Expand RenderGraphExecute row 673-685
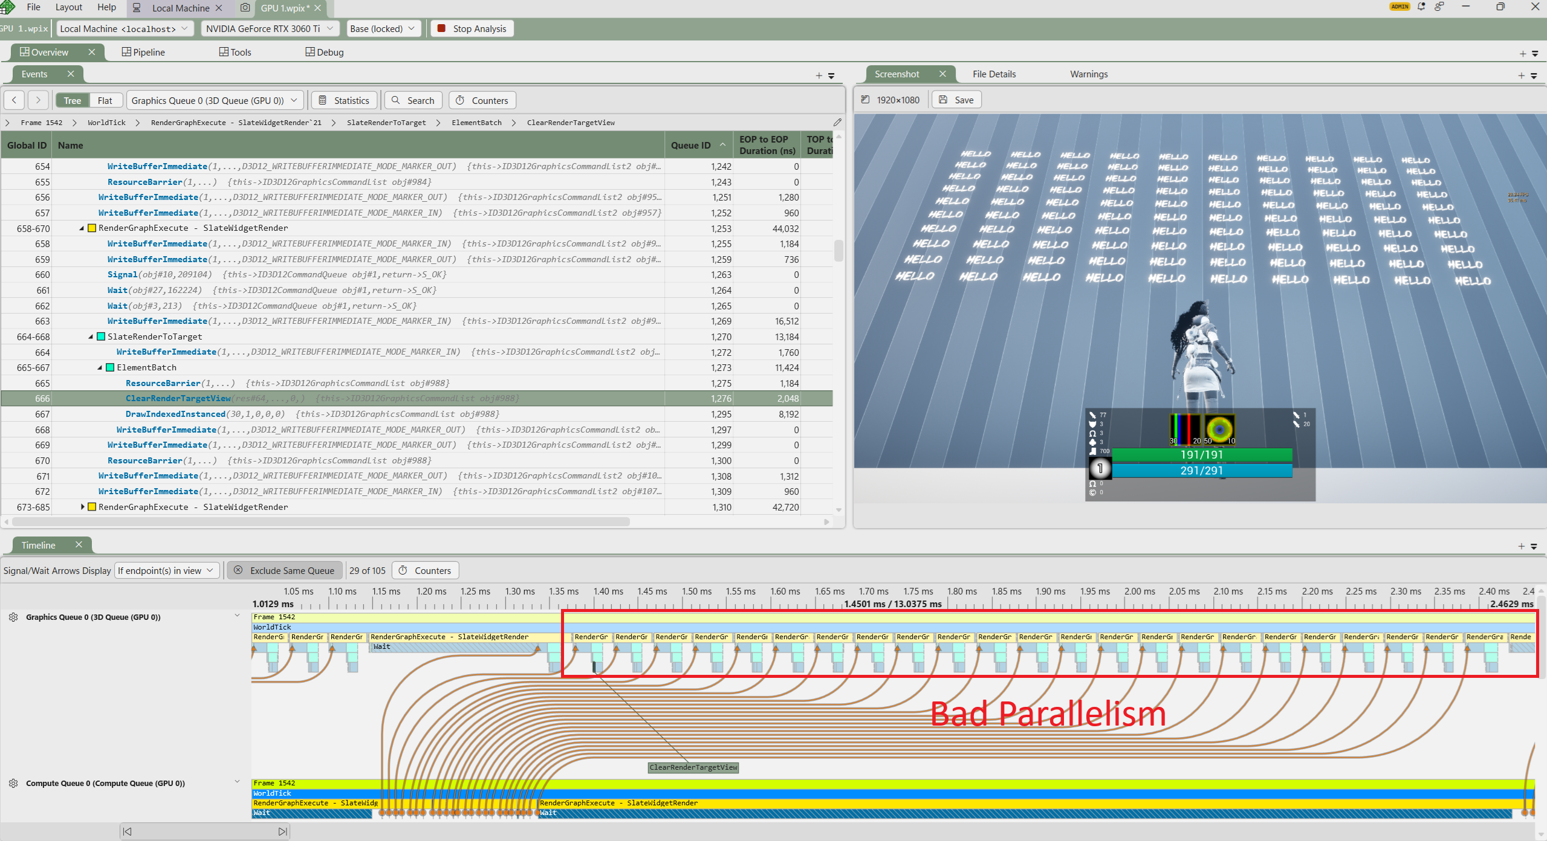Viewport: 1547px width, 841px height. (x=83, y=506)
